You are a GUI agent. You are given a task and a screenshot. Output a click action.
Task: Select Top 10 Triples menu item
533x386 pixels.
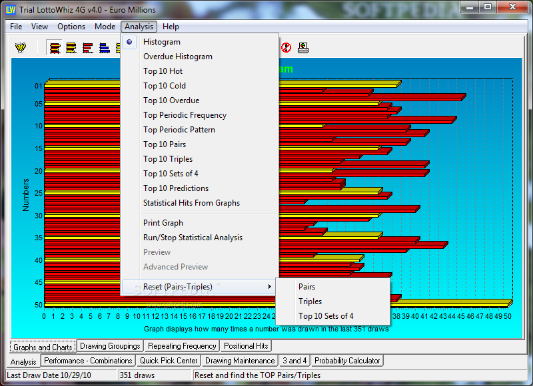tap(199, 159)
